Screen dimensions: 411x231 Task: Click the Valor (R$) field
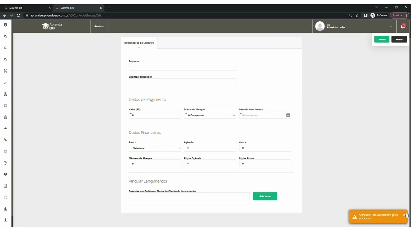(x=155, y=115)
